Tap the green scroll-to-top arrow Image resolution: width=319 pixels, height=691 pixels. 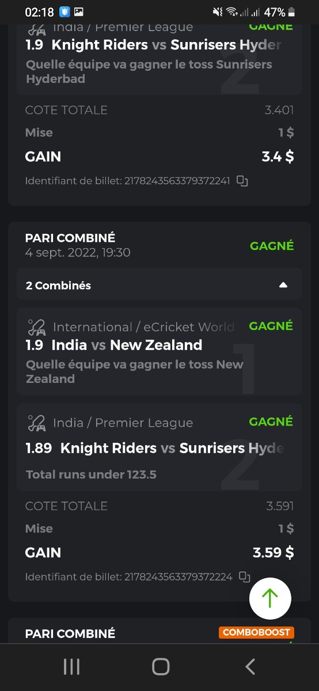270,598
